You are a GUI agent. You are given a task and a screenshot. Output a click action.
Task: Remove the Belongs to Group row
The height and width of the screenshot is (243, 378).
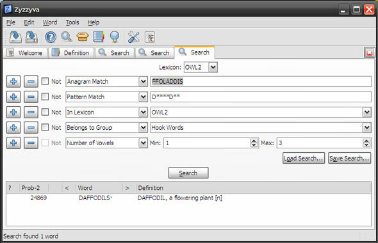[x=31, y=127]
